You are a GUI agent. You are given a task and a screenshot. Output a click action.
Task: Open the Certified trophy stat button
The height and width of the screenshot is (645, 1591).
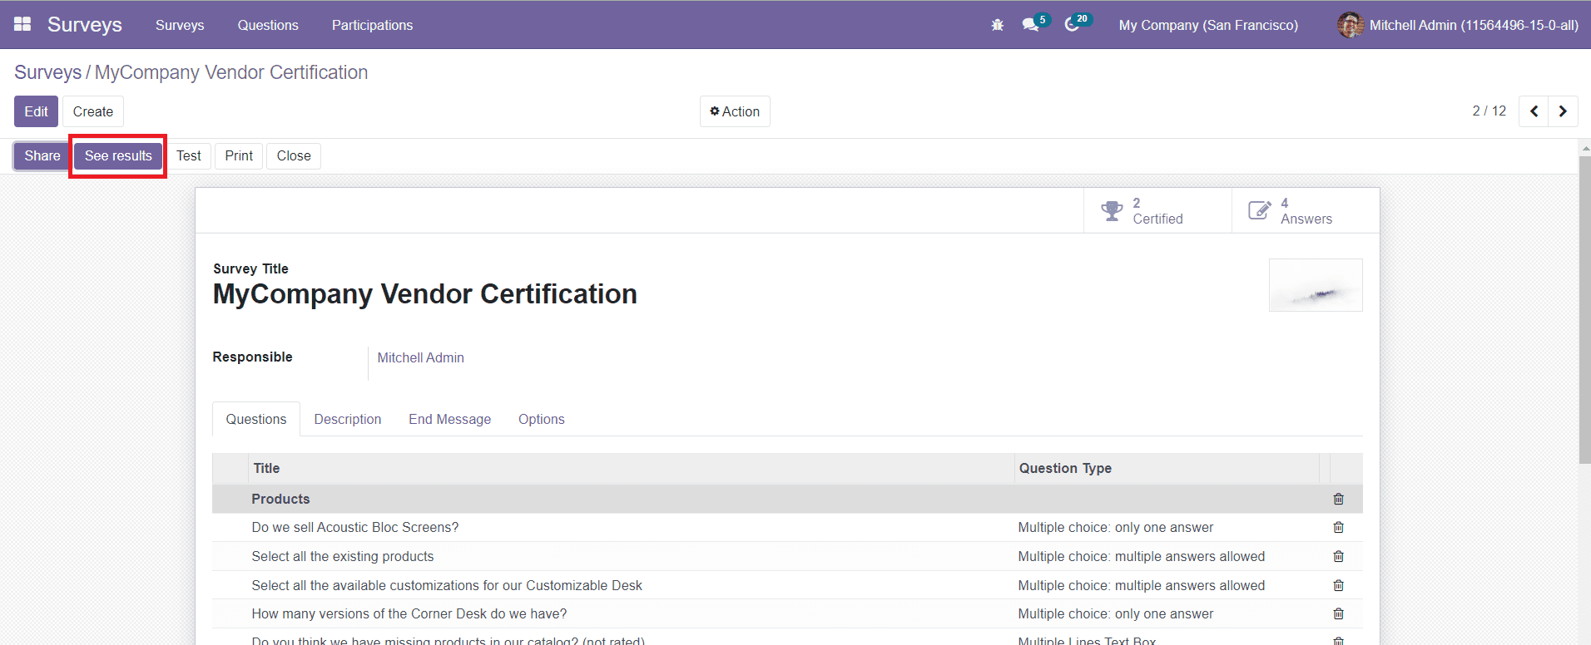click(x=1157, y=211)
